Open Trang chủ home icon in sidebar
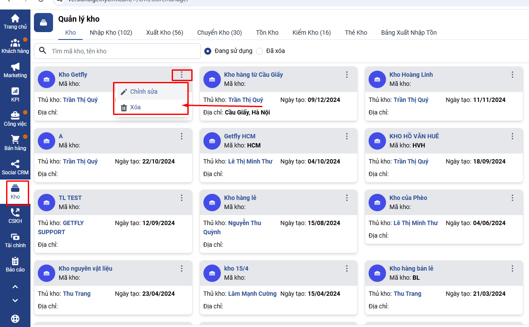Image resolution: width=529 pixels, height=327 pixels. pos(15,21)
